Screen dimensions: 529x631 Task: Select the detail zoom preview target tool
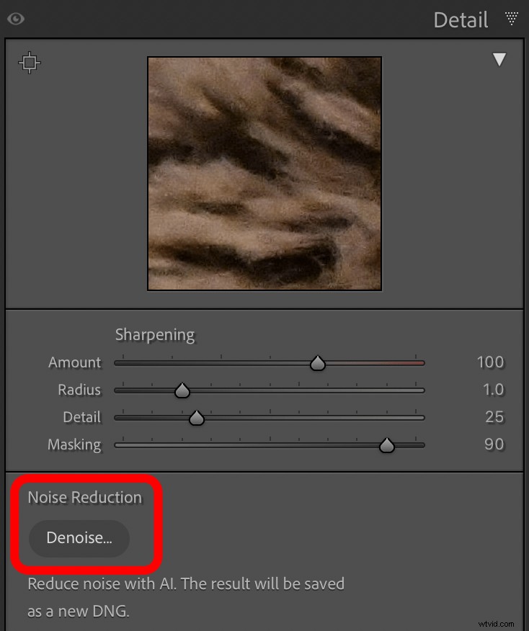coord(30,63)
